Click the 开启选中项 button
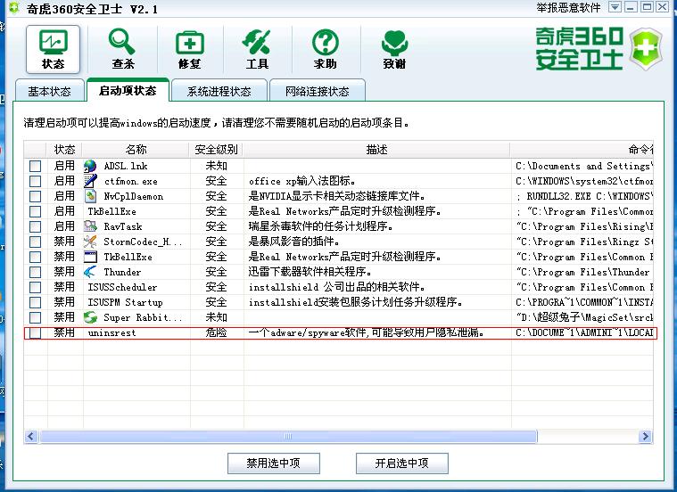Image resolution: width=677 pixels, height=492 pixels. [x=402, y=463]
